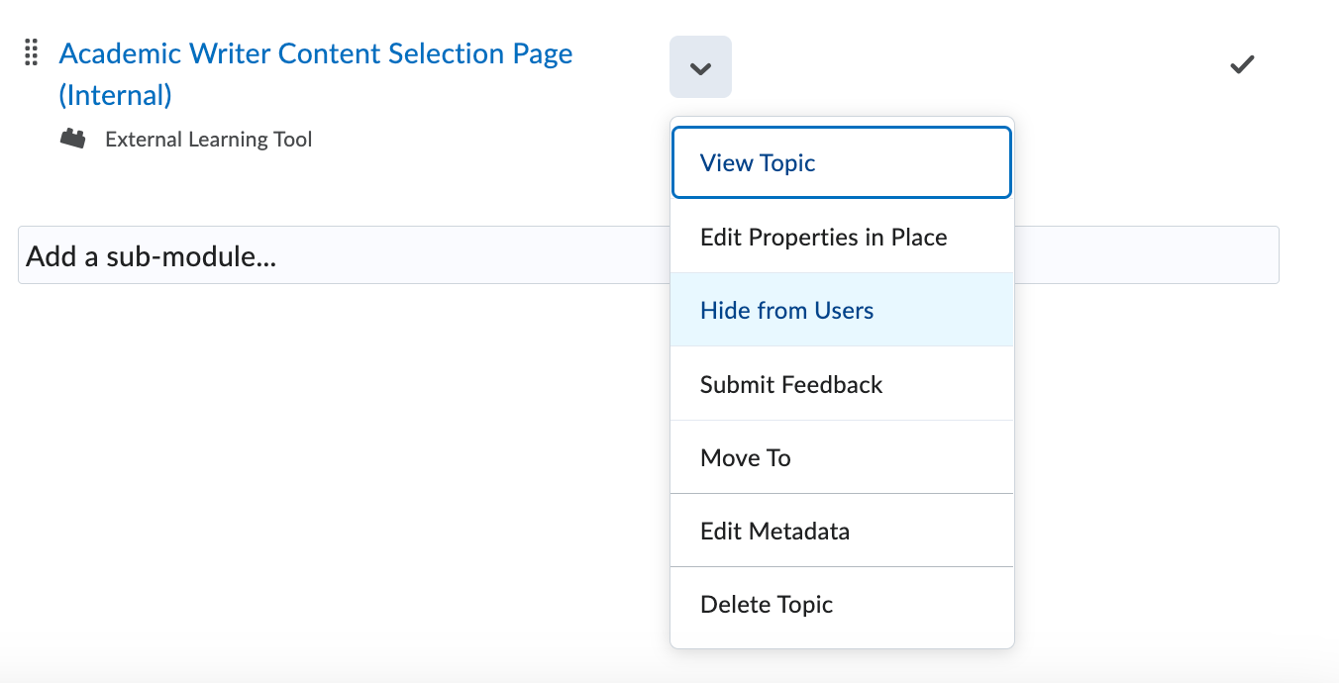Screen dimensions: 1339x683
Task: Select Edit Properties in Place
Action: point(842,237)
